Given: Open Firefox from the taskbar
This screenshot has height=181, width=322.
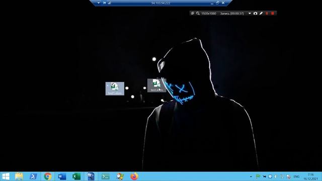Looking at the screenshot, I should pyautogui.click(x=134, y=176).
